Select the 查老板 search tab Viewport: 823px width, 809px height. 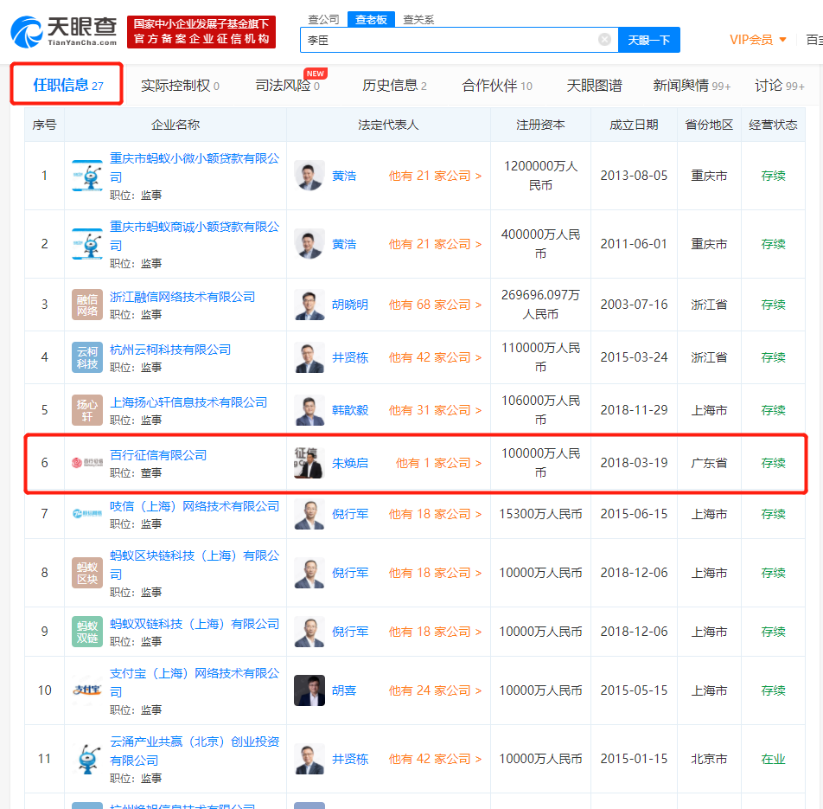(371, 19)
